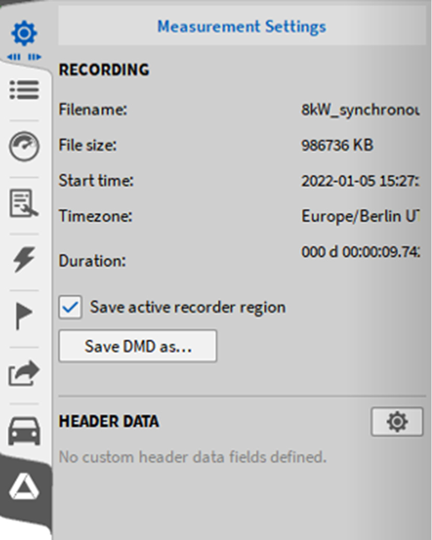
Task: Select the lightning bolt power icon
Action: [x=24, y=259]
